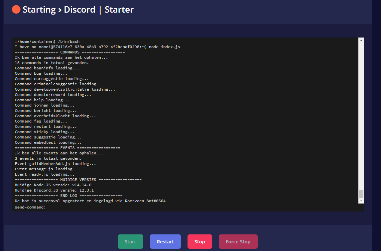
Task: Click 'Command help loading...' console line
Action: point(42,100)
